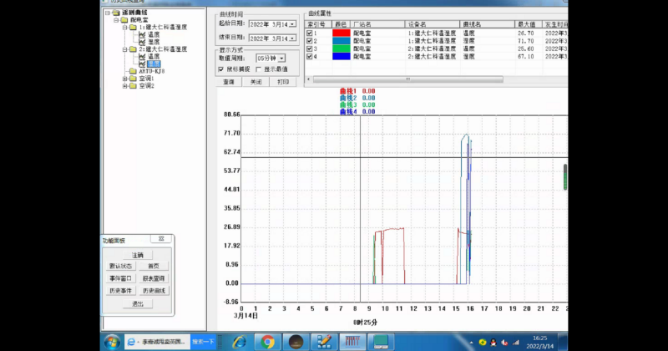Open Google Chrome from the taskbar
Image resolution: width=668 pixels, height=351 pixels.
tap(267, 342)
